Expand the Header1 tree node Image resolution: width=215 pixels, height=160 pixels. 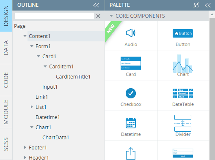click(25, 157)
